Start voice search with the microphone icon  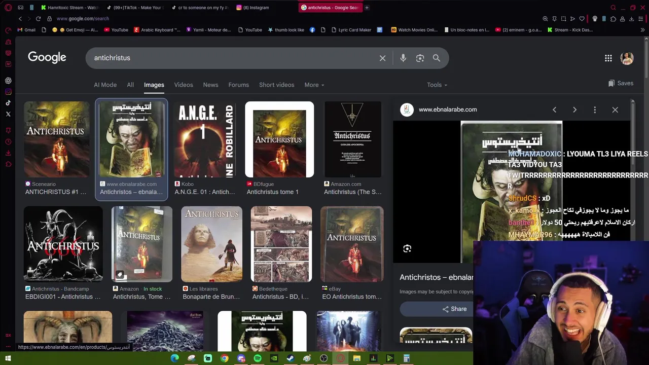point(403,58)
